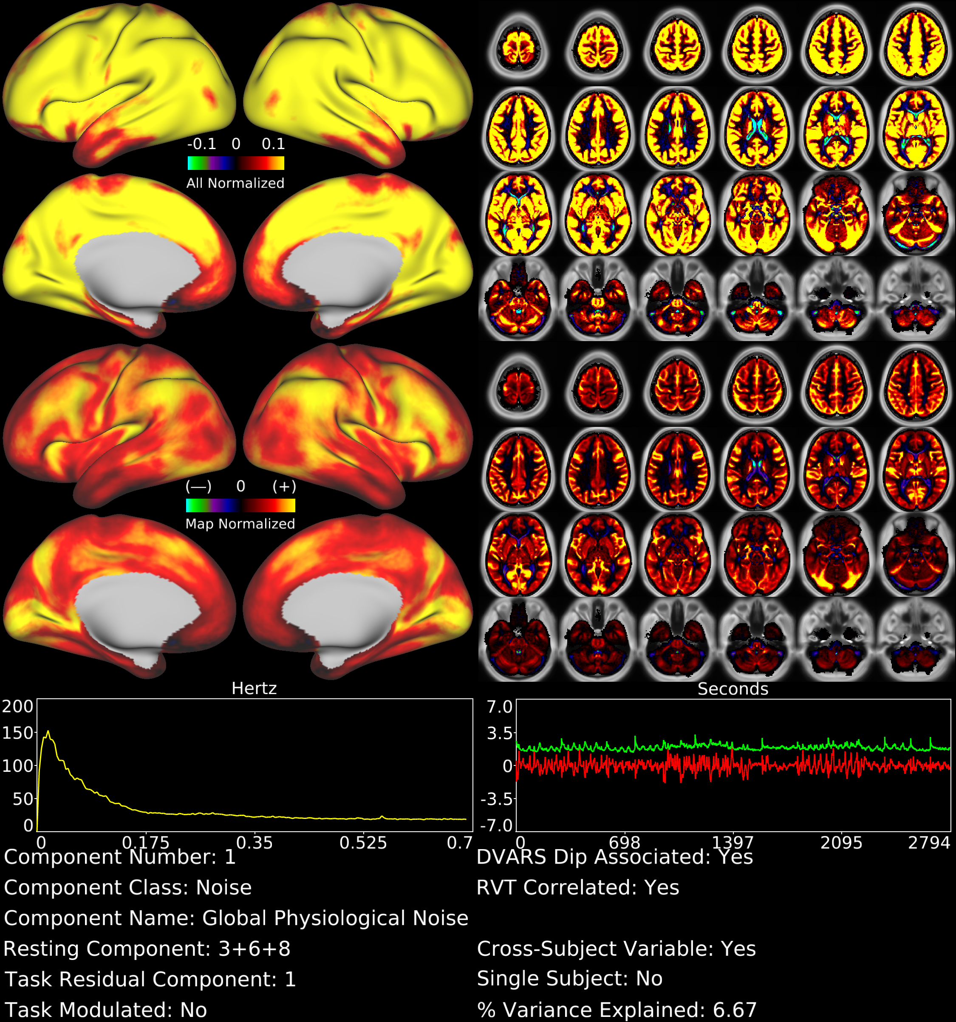This screenshot has width=956, height=1022.
Task: Click the DVARS Dip Associated: Yes text
Action: click(614, 857)
